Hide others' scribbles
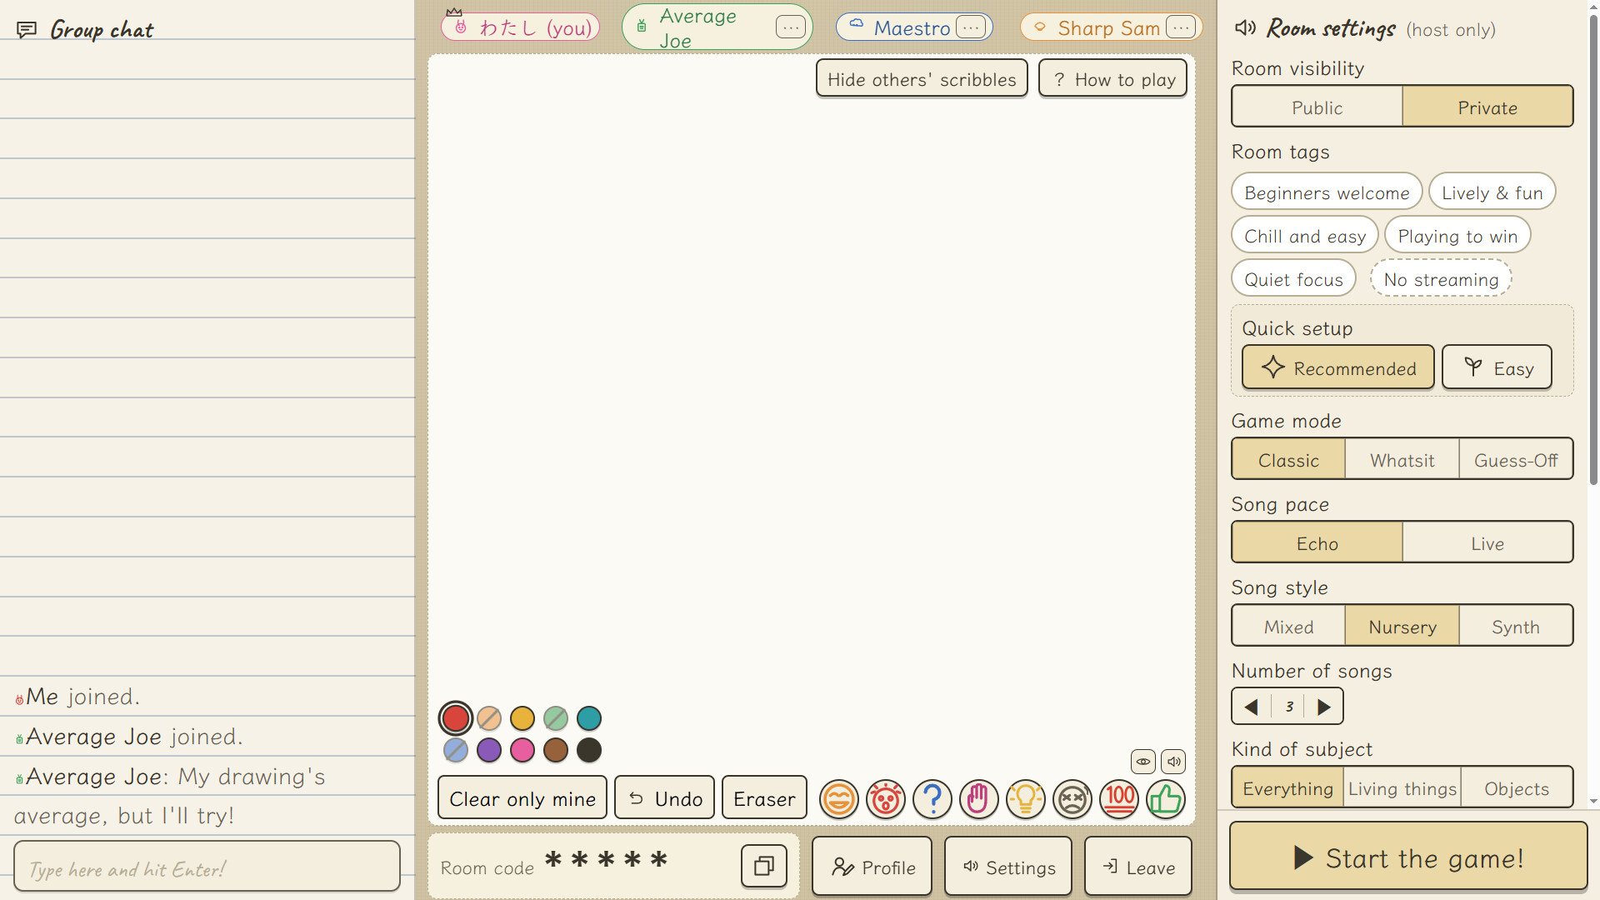 tap(922, 79)
